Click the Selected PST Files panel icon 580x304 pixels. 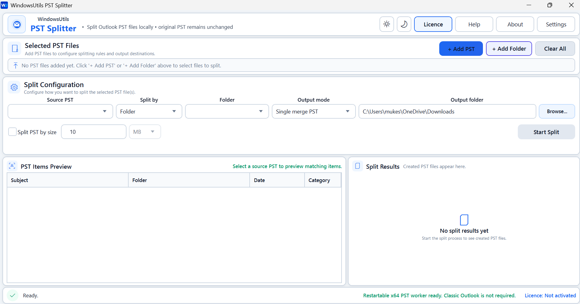(x=15, y=49)
